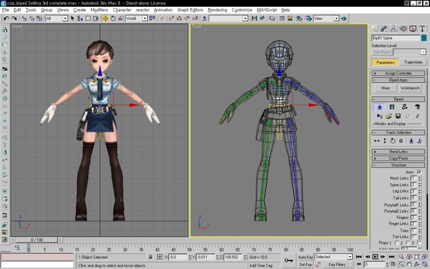Click the Quick Render teapot
Viewport: 430px width, 269px height.
(x=343, y=18)
